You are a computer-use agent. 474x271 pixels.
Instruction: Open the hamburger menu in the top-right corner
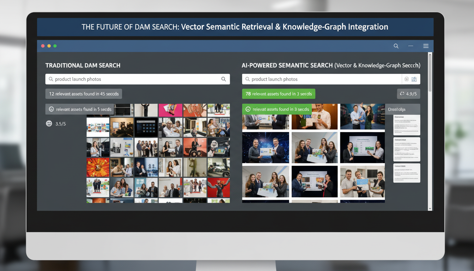tap(426, 46)
